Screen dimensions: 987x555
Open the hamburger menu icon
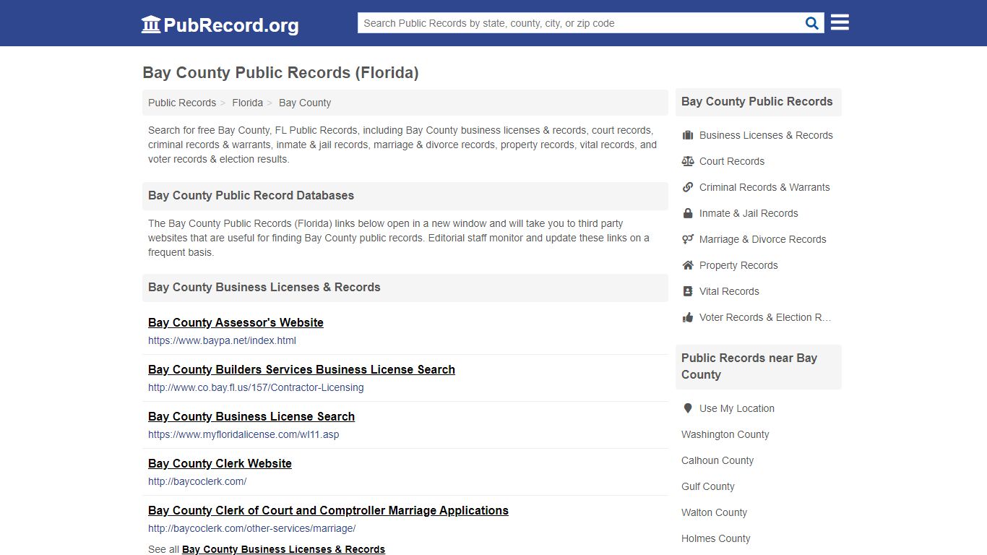pyautogui.click(x=840, y=22)
